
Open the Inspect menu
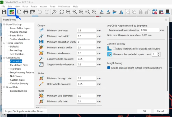point(43,7)
